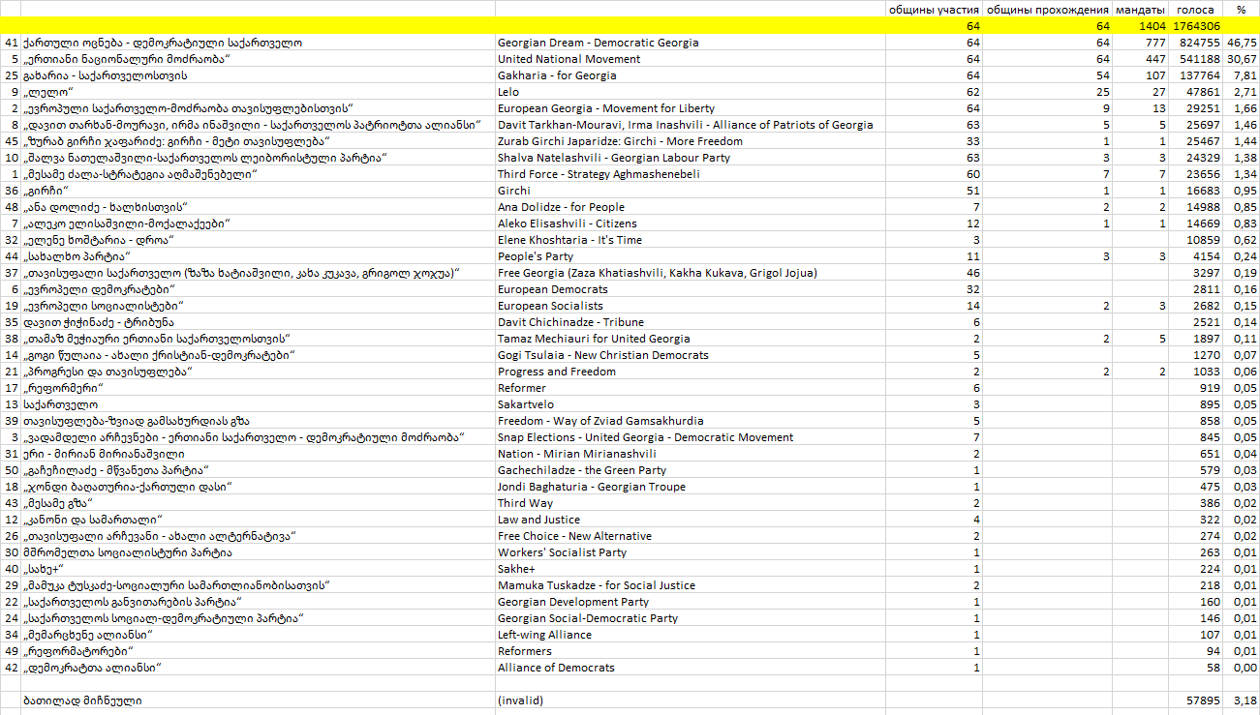Click the 'Sakhe+' cell
This screenshot has height=715, width=1260.
point(691,569)
